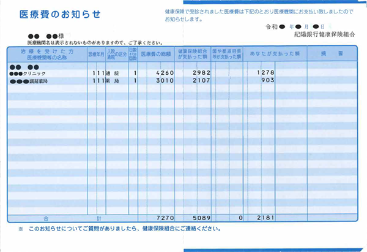Image resolution: width=367 pixels, height=252 pixels.
Task: Click the 薬局 category cell
Action: pos(113,81)
